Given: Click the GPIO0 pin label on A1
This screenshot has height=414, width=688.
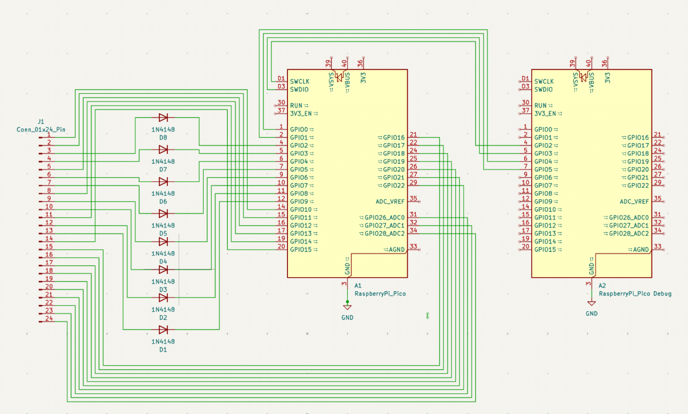Looking at the screenshot, I should tap(299, 130).
